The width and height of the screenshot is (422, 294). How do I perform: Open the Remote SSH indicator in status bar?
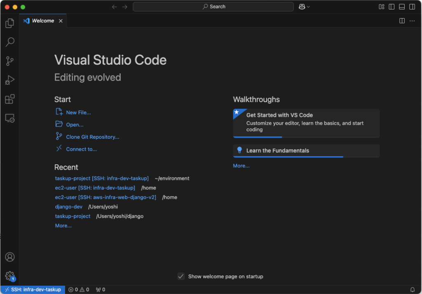pos(32,289)
